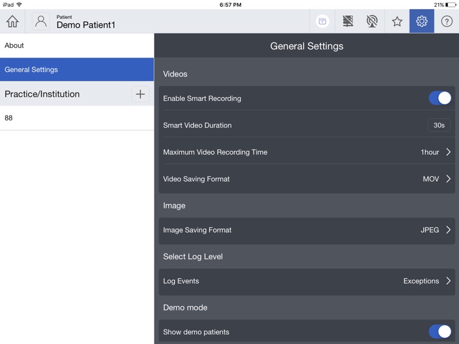This screenshot has height=344, width=459.
Task: Open the server disconnected icon
Action: point(348,21)
